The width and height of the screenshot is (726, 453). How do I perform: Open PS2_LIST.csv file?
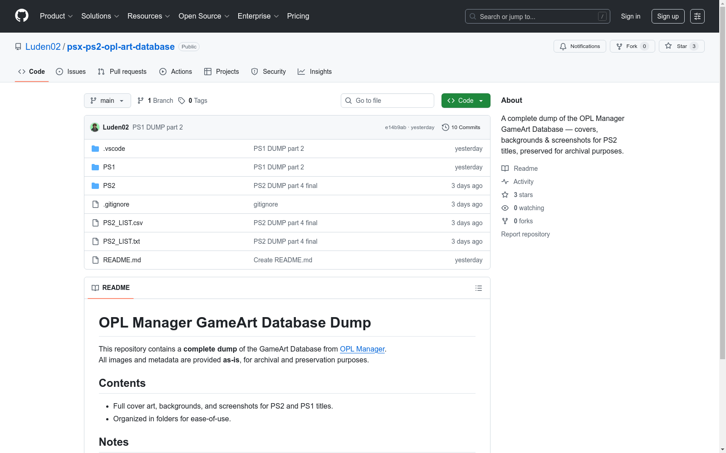pyautogui.click(x=123, y=223)
